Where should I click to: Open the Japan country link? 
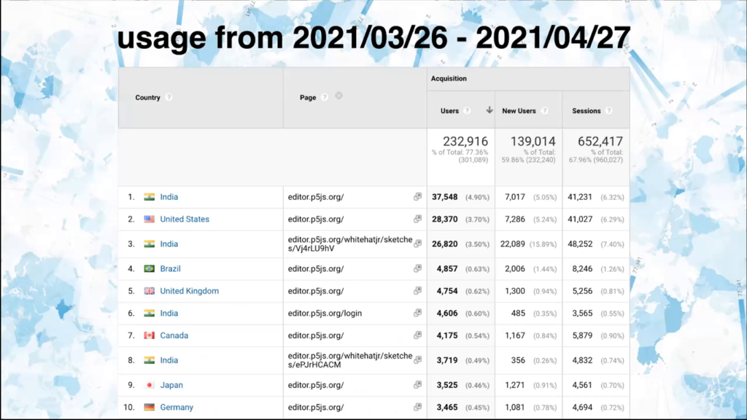point(171,385)
